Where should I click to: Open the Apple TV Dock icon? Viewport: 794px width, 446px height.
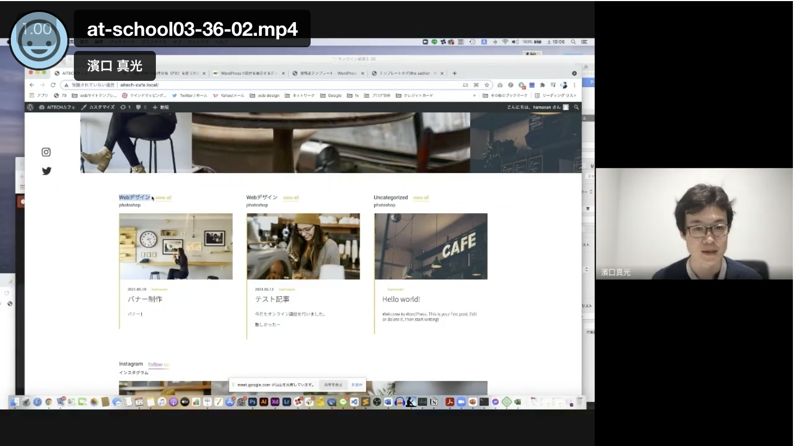(185, 402)
